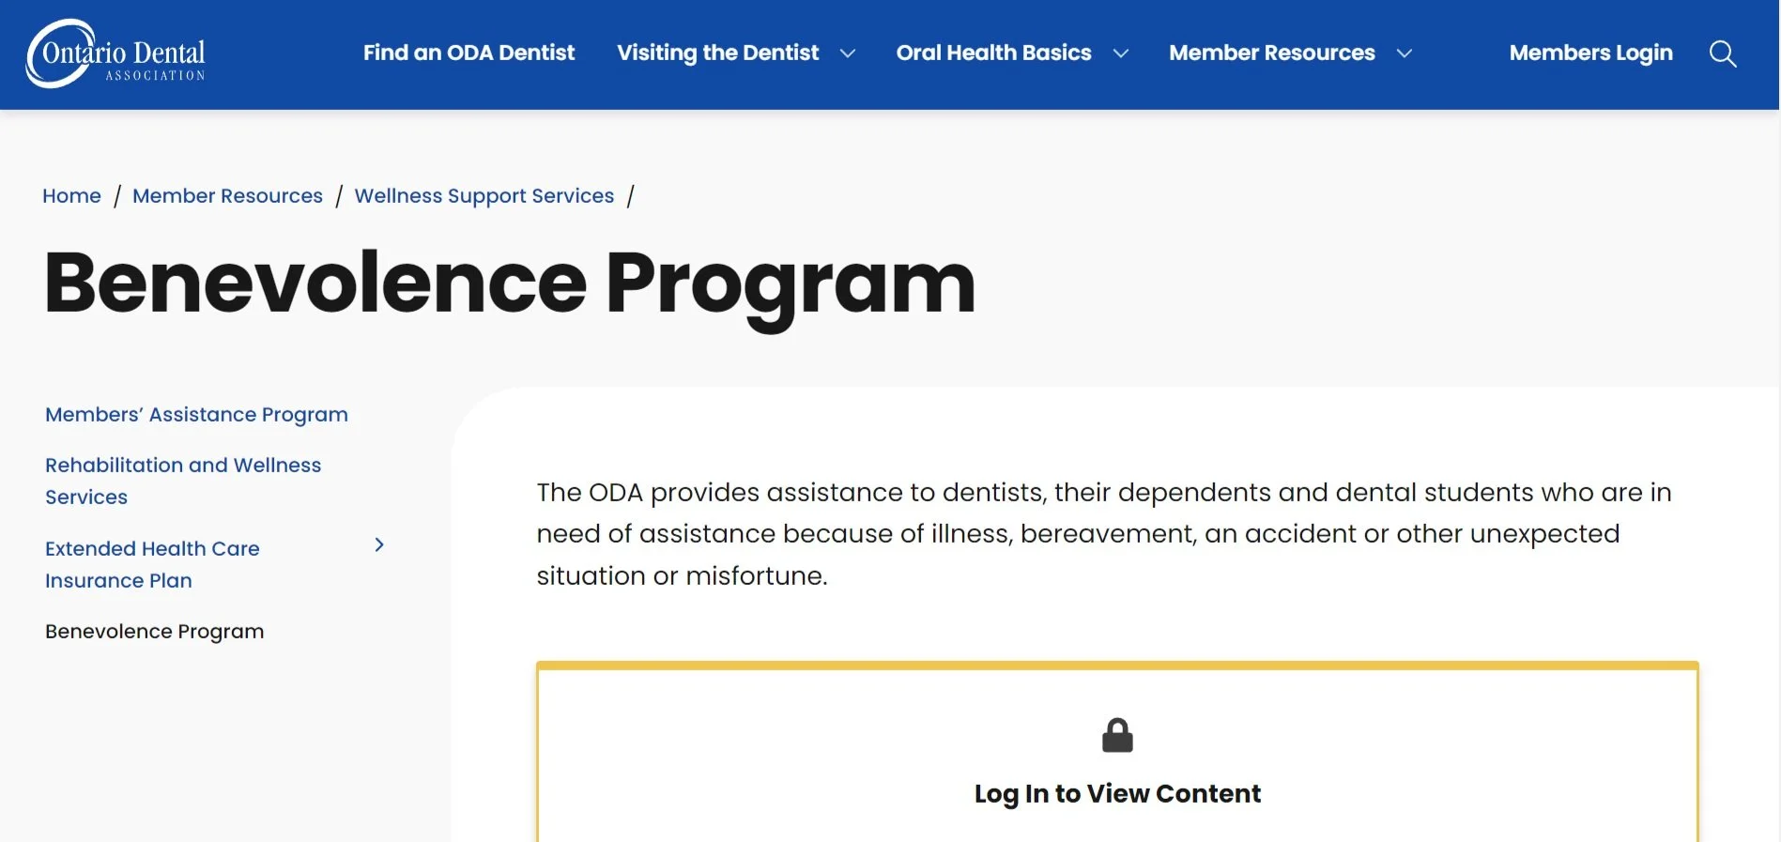The image size is (1781, 842).
Task: Expand Member Resources chevron in header
Action: [x=1404, y=54]
